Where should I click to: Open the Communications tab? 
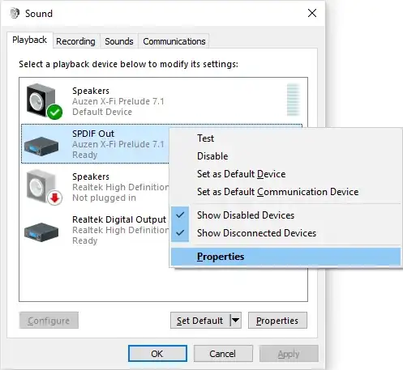pyautogui.click(x=174, y=41)
